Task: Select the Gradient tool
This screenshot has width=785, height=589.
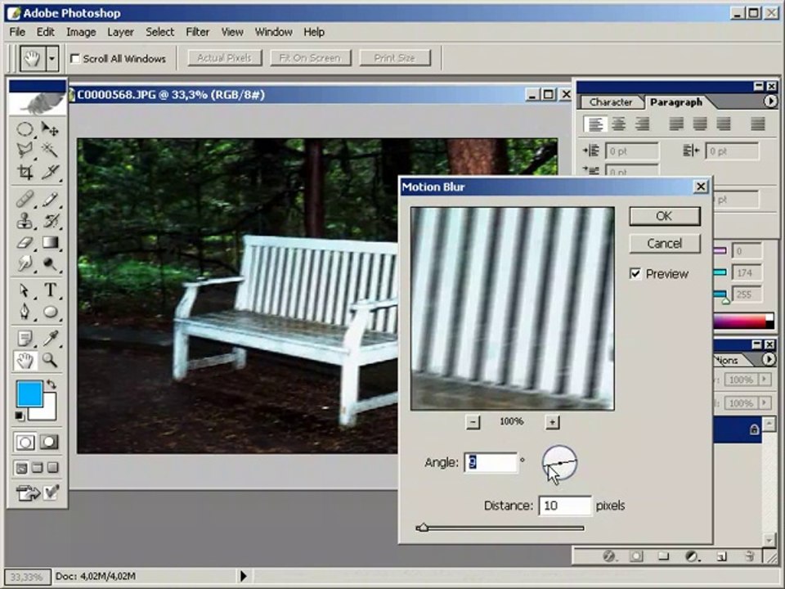Action: click(50, 243)
